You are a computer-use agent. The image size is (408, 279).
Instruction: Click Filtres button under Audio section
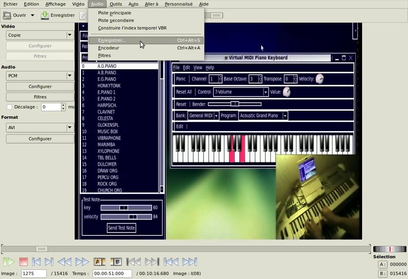point(40,97)
